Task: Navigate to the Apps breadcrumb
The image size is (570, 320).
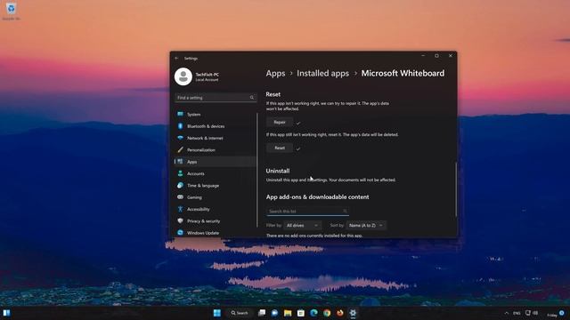Action: [275, 73]
